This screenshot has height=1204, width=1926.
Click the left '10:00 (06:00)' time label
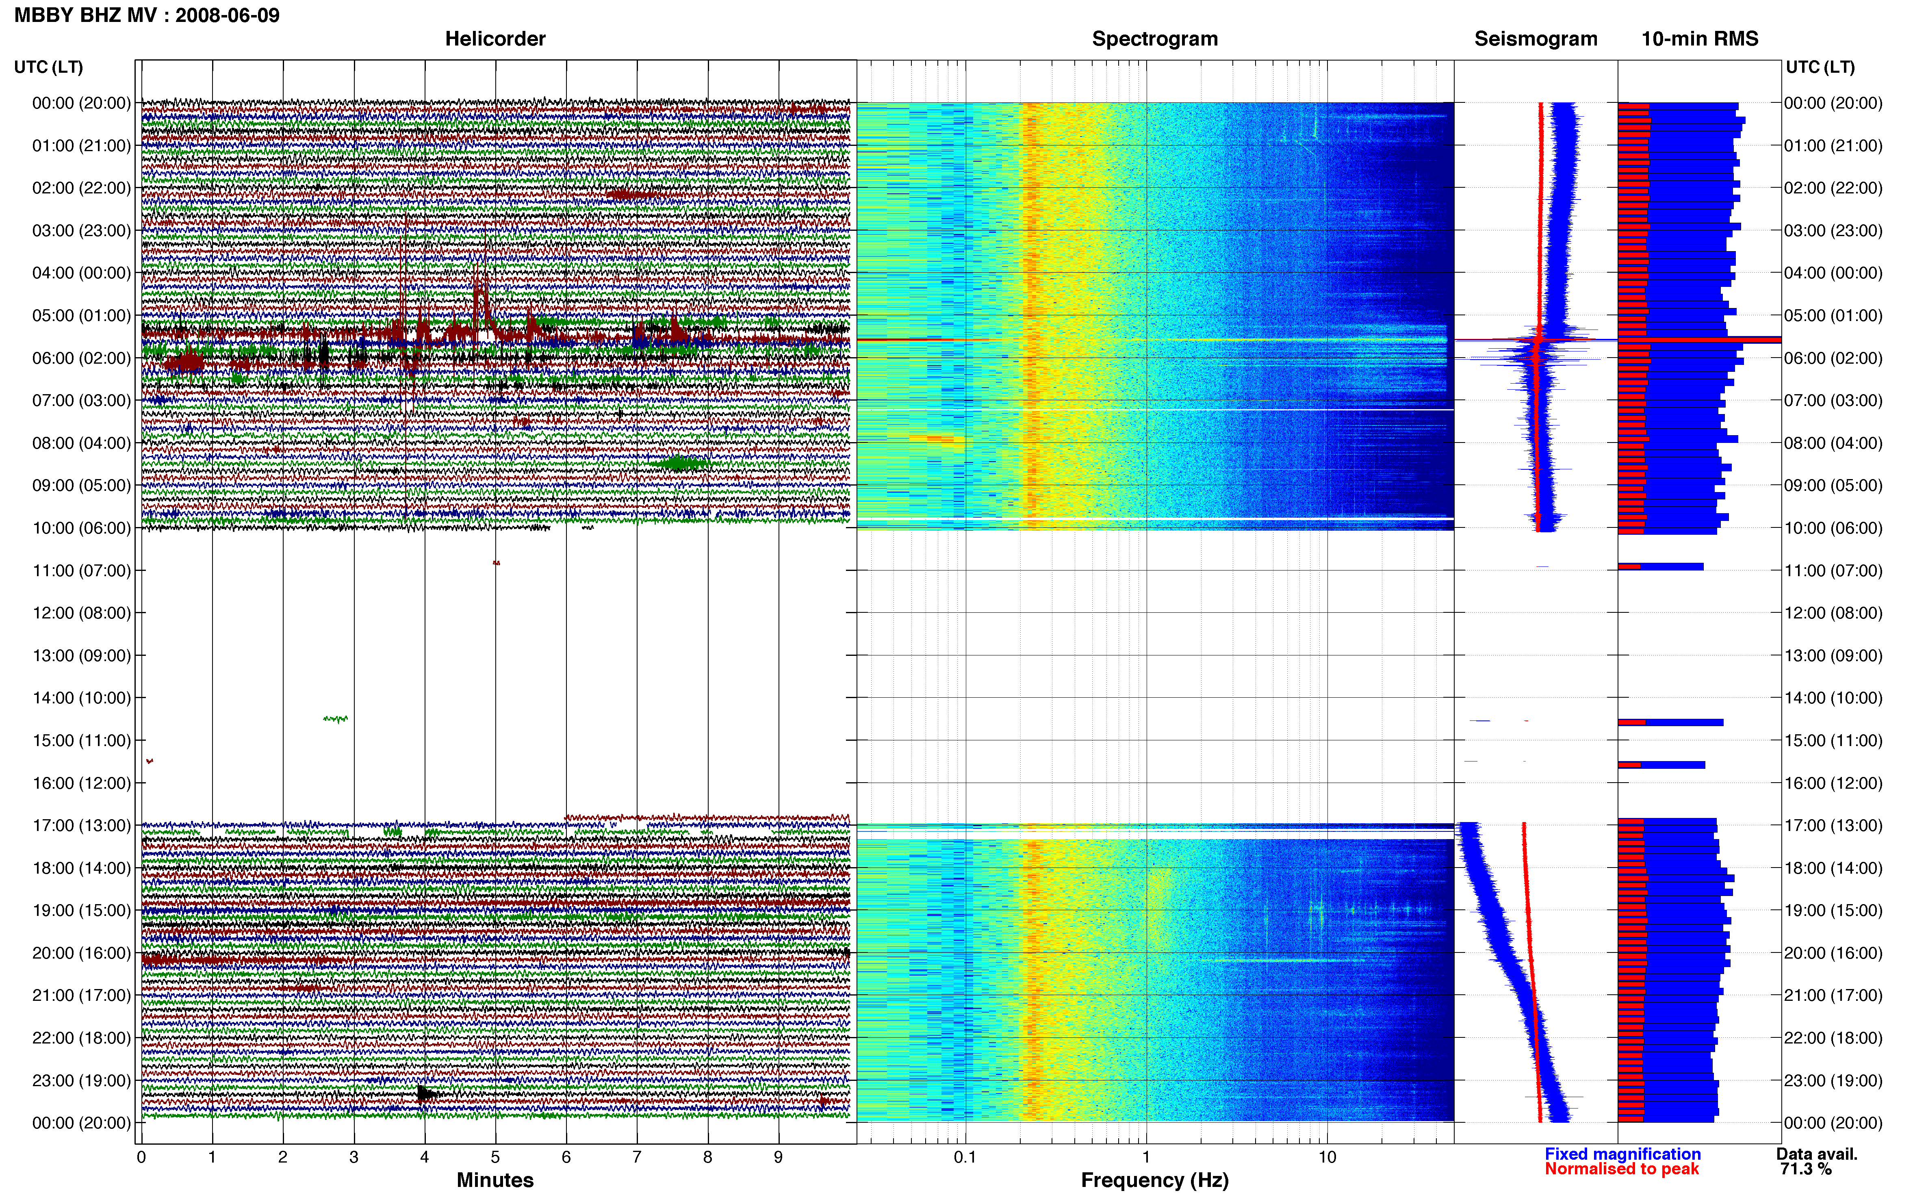[81, 528]
